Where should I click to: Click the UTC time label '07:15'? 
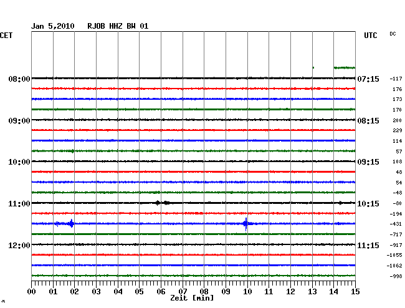coord(368,79)
